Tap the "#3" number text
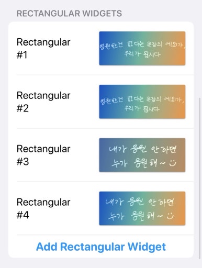This screenshot has width=202, height=268. (23, 162)
